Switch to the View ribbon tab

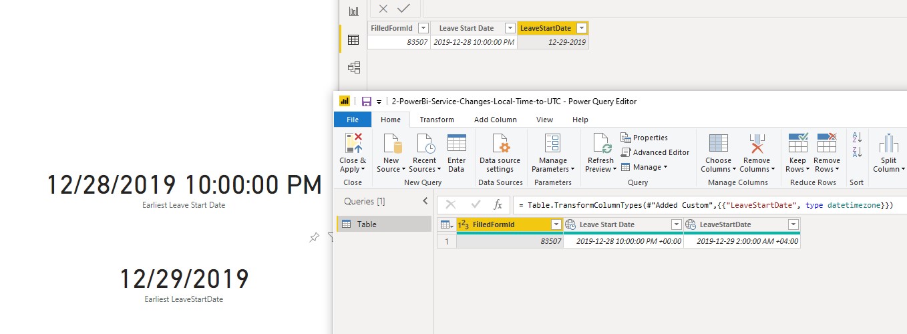click(x=544, y=120)
